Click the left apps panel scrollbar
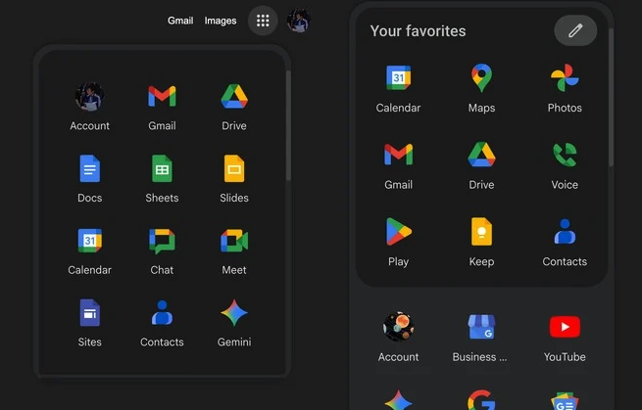This screenshot has height=410, width=642. pyautogui.click(x=288, y=125)
